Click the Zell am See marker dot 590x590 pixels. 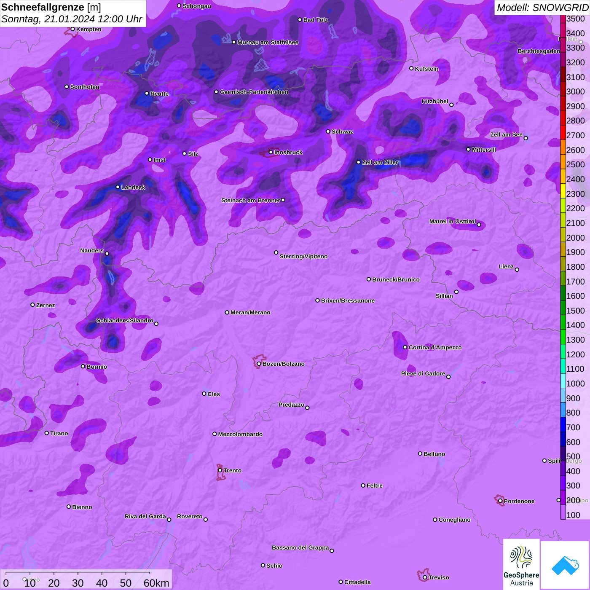tap(526, 138)
